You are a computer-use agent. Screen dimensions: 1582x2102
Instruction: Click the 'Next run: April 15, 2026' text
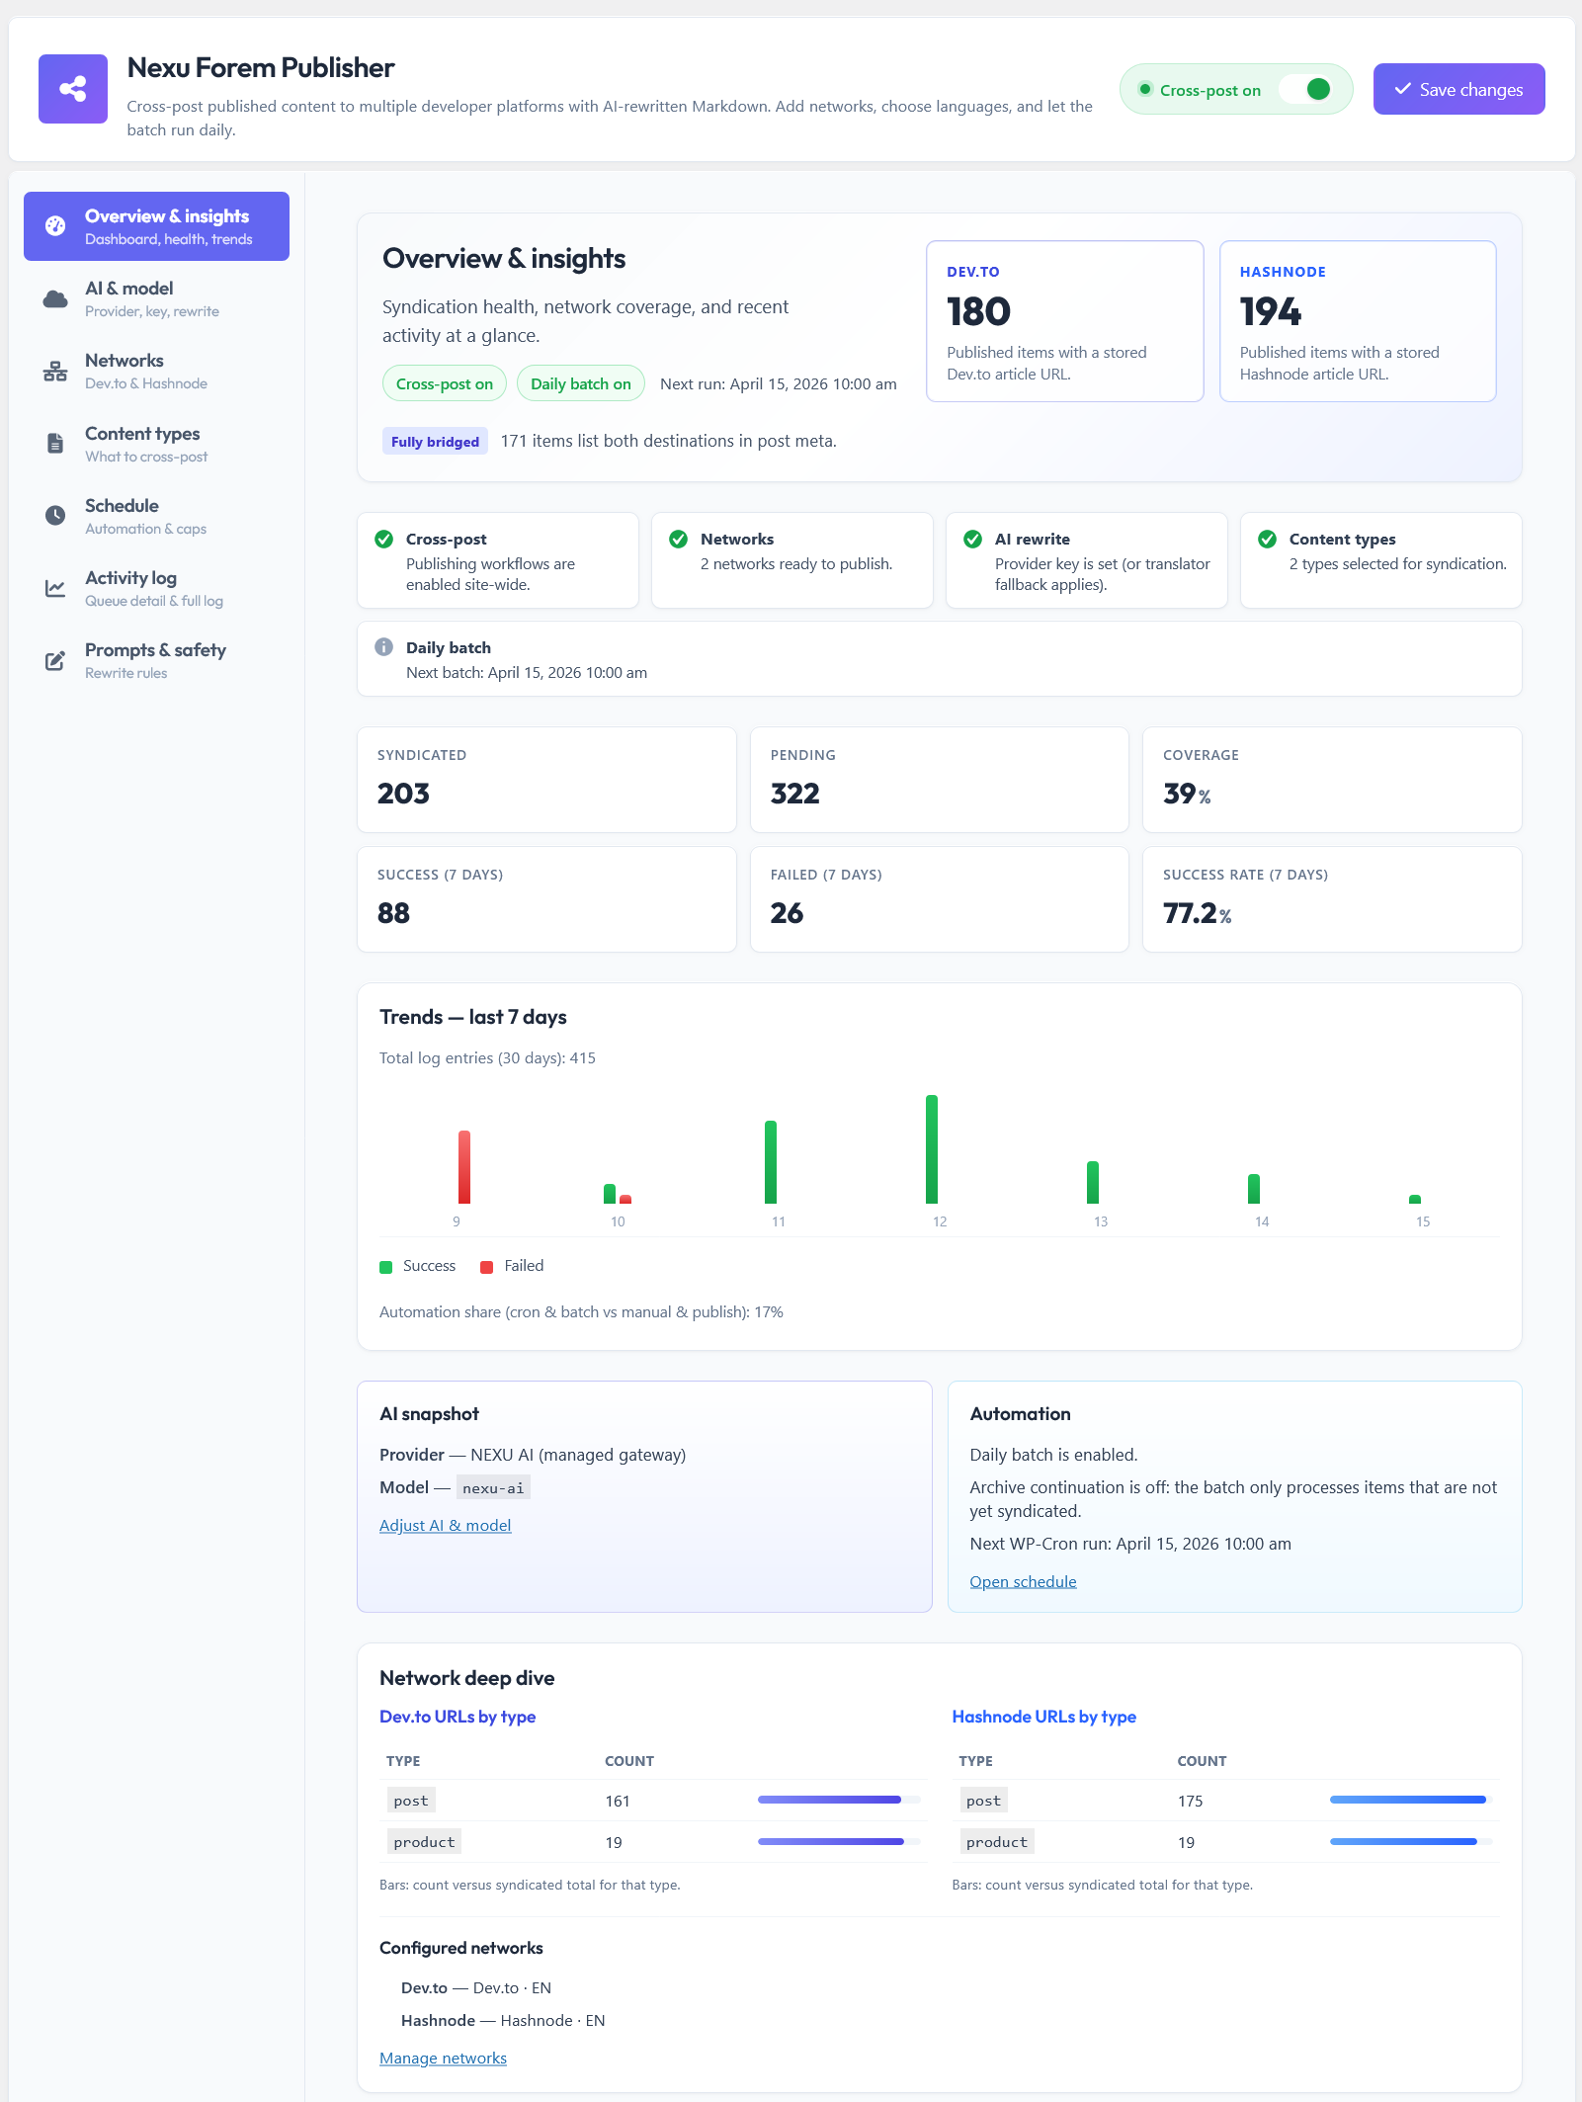(x=779, y=383)
